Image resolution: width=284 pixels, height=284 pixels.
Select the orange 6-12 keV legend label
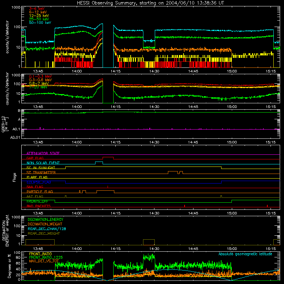click(x=38, y=12)
